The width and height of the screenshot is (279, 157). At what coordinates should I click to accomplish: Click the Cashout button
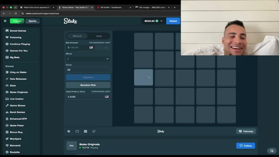pos(88,77)
